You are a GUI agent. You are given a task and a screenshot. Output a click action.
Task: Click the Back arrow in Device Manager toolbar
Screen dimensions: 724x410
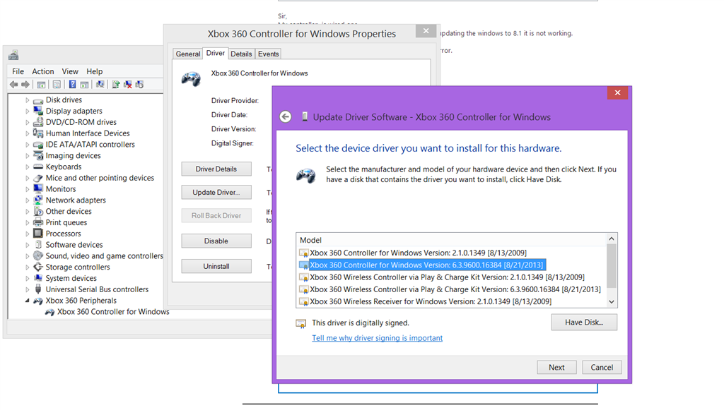tap(14, 84)
